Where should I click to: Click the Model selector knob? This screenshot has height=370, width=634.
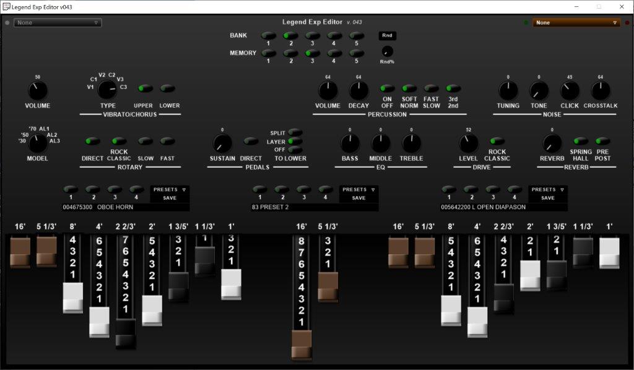(37, 143)
